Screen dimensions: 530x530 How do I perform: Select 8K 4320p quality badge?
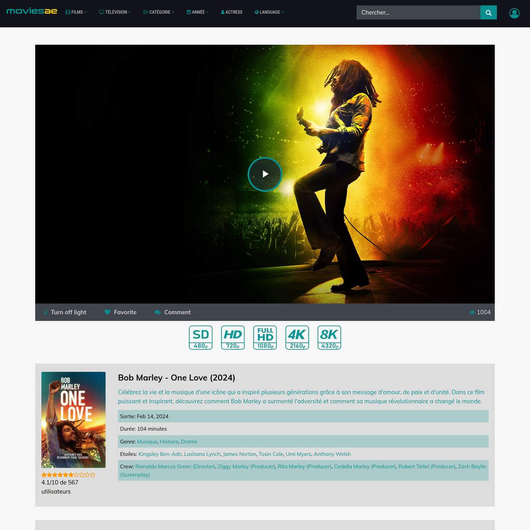(x=329, y=337)
